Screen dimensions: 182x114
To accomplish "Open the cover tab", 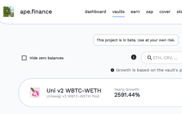I will point(165,12).
